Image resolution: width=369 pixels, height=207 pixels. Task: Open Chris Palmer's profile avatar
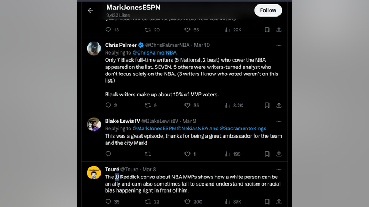coord(94,48)
